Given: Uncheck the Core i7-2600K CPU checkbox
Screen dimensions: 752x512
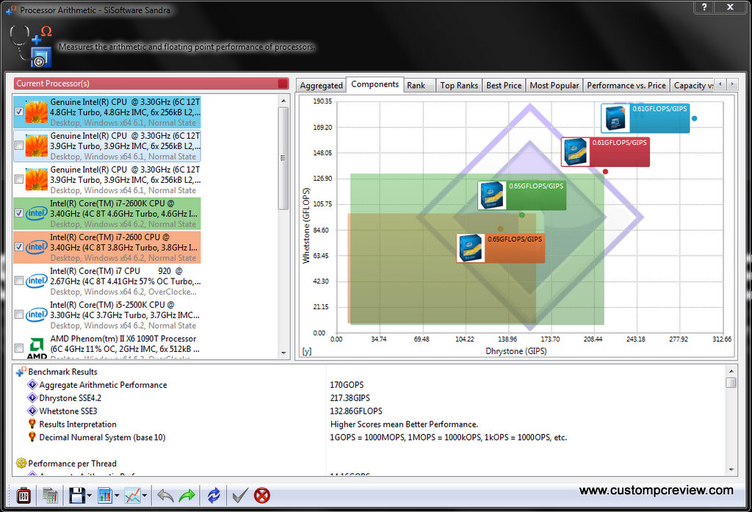Looking at the screenshot, I should tap(18, 212).
